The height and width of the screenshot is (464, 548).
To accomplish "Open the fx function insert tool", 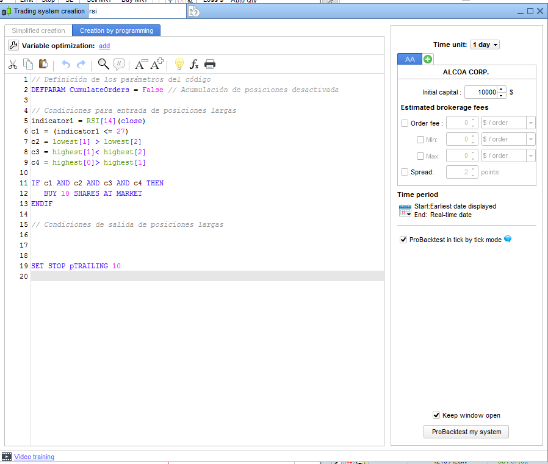I will [x=195, y=64].
